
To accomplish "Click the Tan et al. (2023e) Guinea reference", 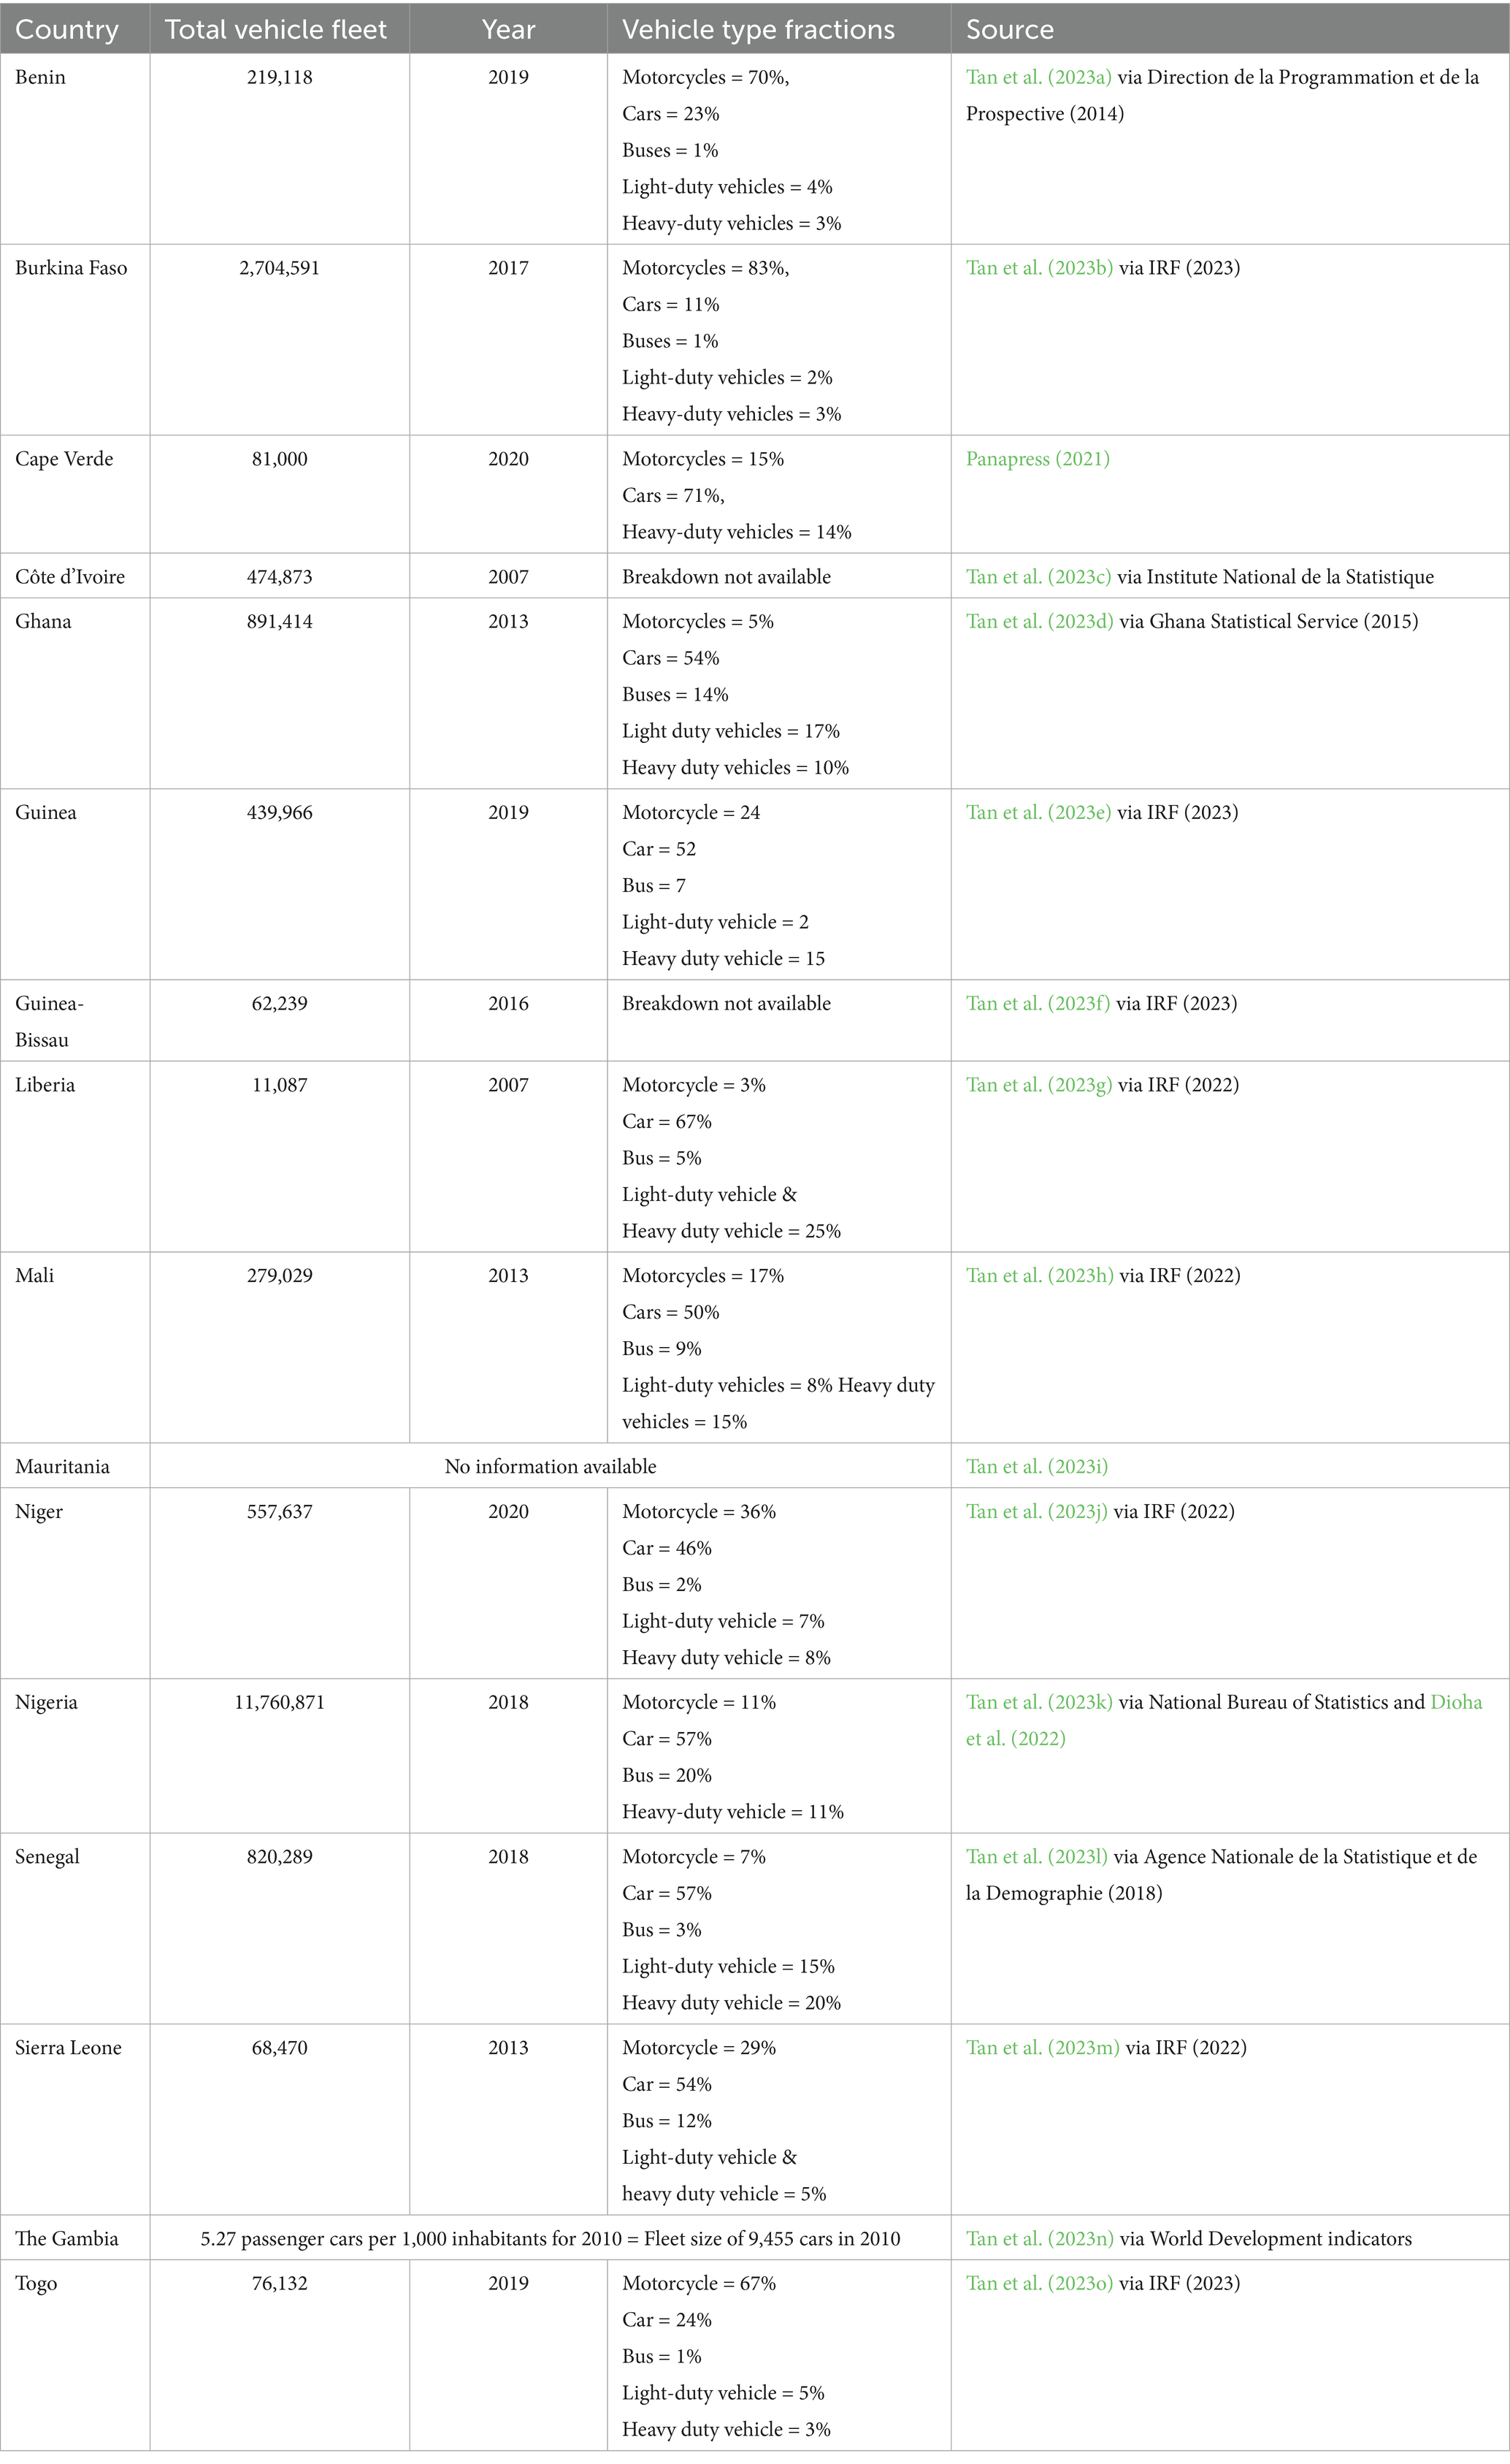I will click(x=1038, y=813).
